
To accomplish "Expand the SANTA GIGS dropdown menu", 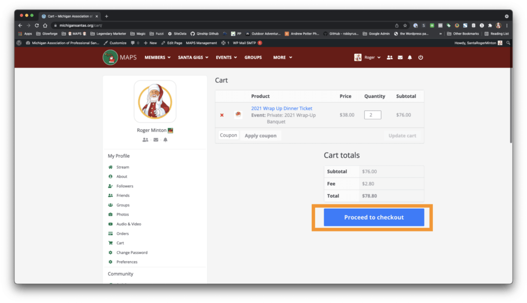I will click(194, 58).
